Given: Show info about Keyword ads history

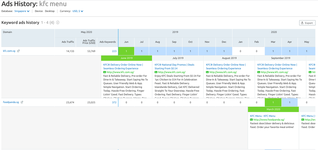Looking at the screenshot, I should (58, 23).
